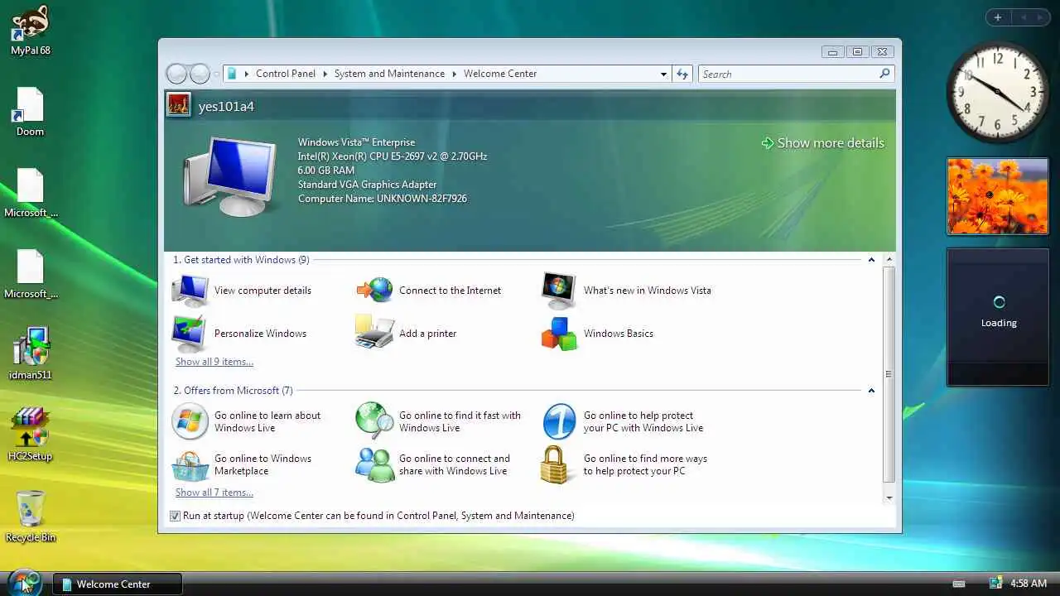
Task: Select Go online to connect and share
Action: pyautogui.click(x=433, y=464)
